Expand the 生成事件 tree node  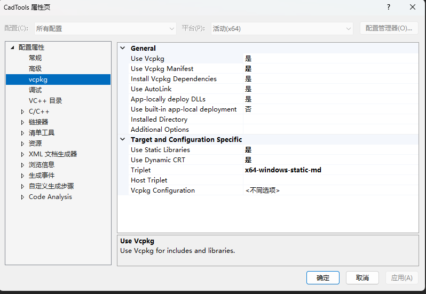point(22,176)
